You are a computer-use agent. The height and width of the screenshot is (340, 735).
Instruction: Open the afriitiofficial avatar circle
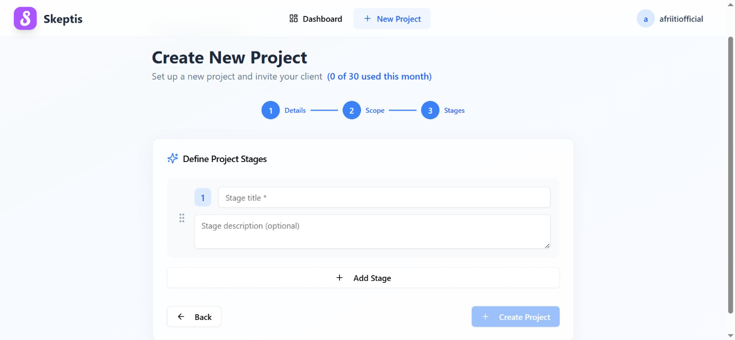[x=645, y=19]
